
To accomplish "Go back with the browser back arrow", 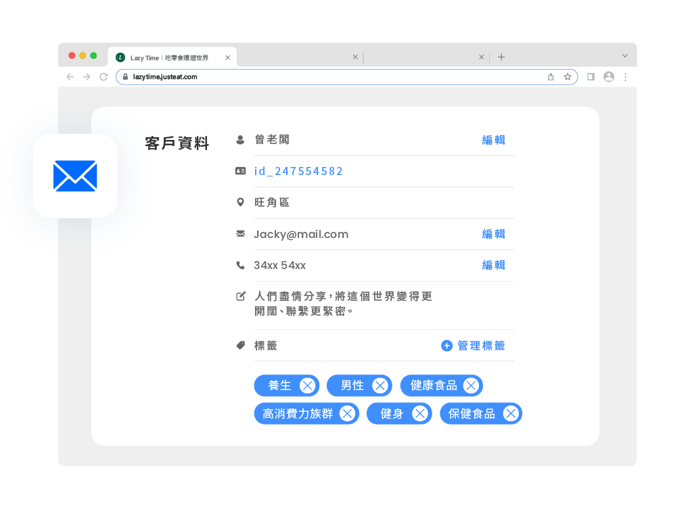I will (x=70, y=77).
